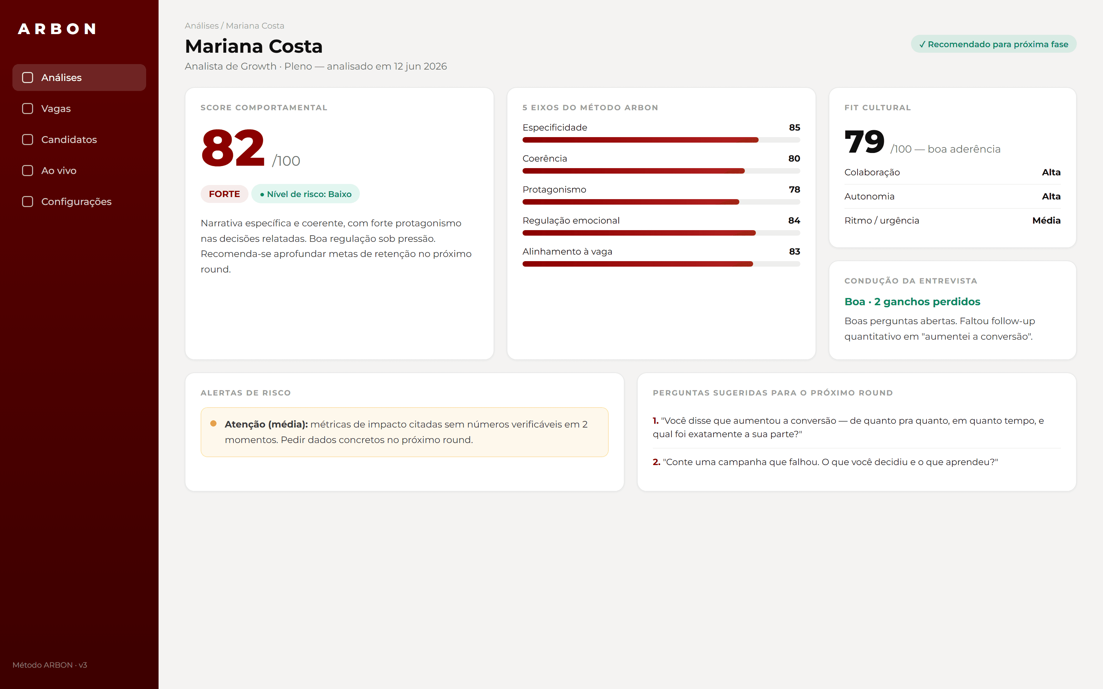Click the Boa · 2 ganchos perdidos heading
This screenshot has width=1103, height=689.
912,302
